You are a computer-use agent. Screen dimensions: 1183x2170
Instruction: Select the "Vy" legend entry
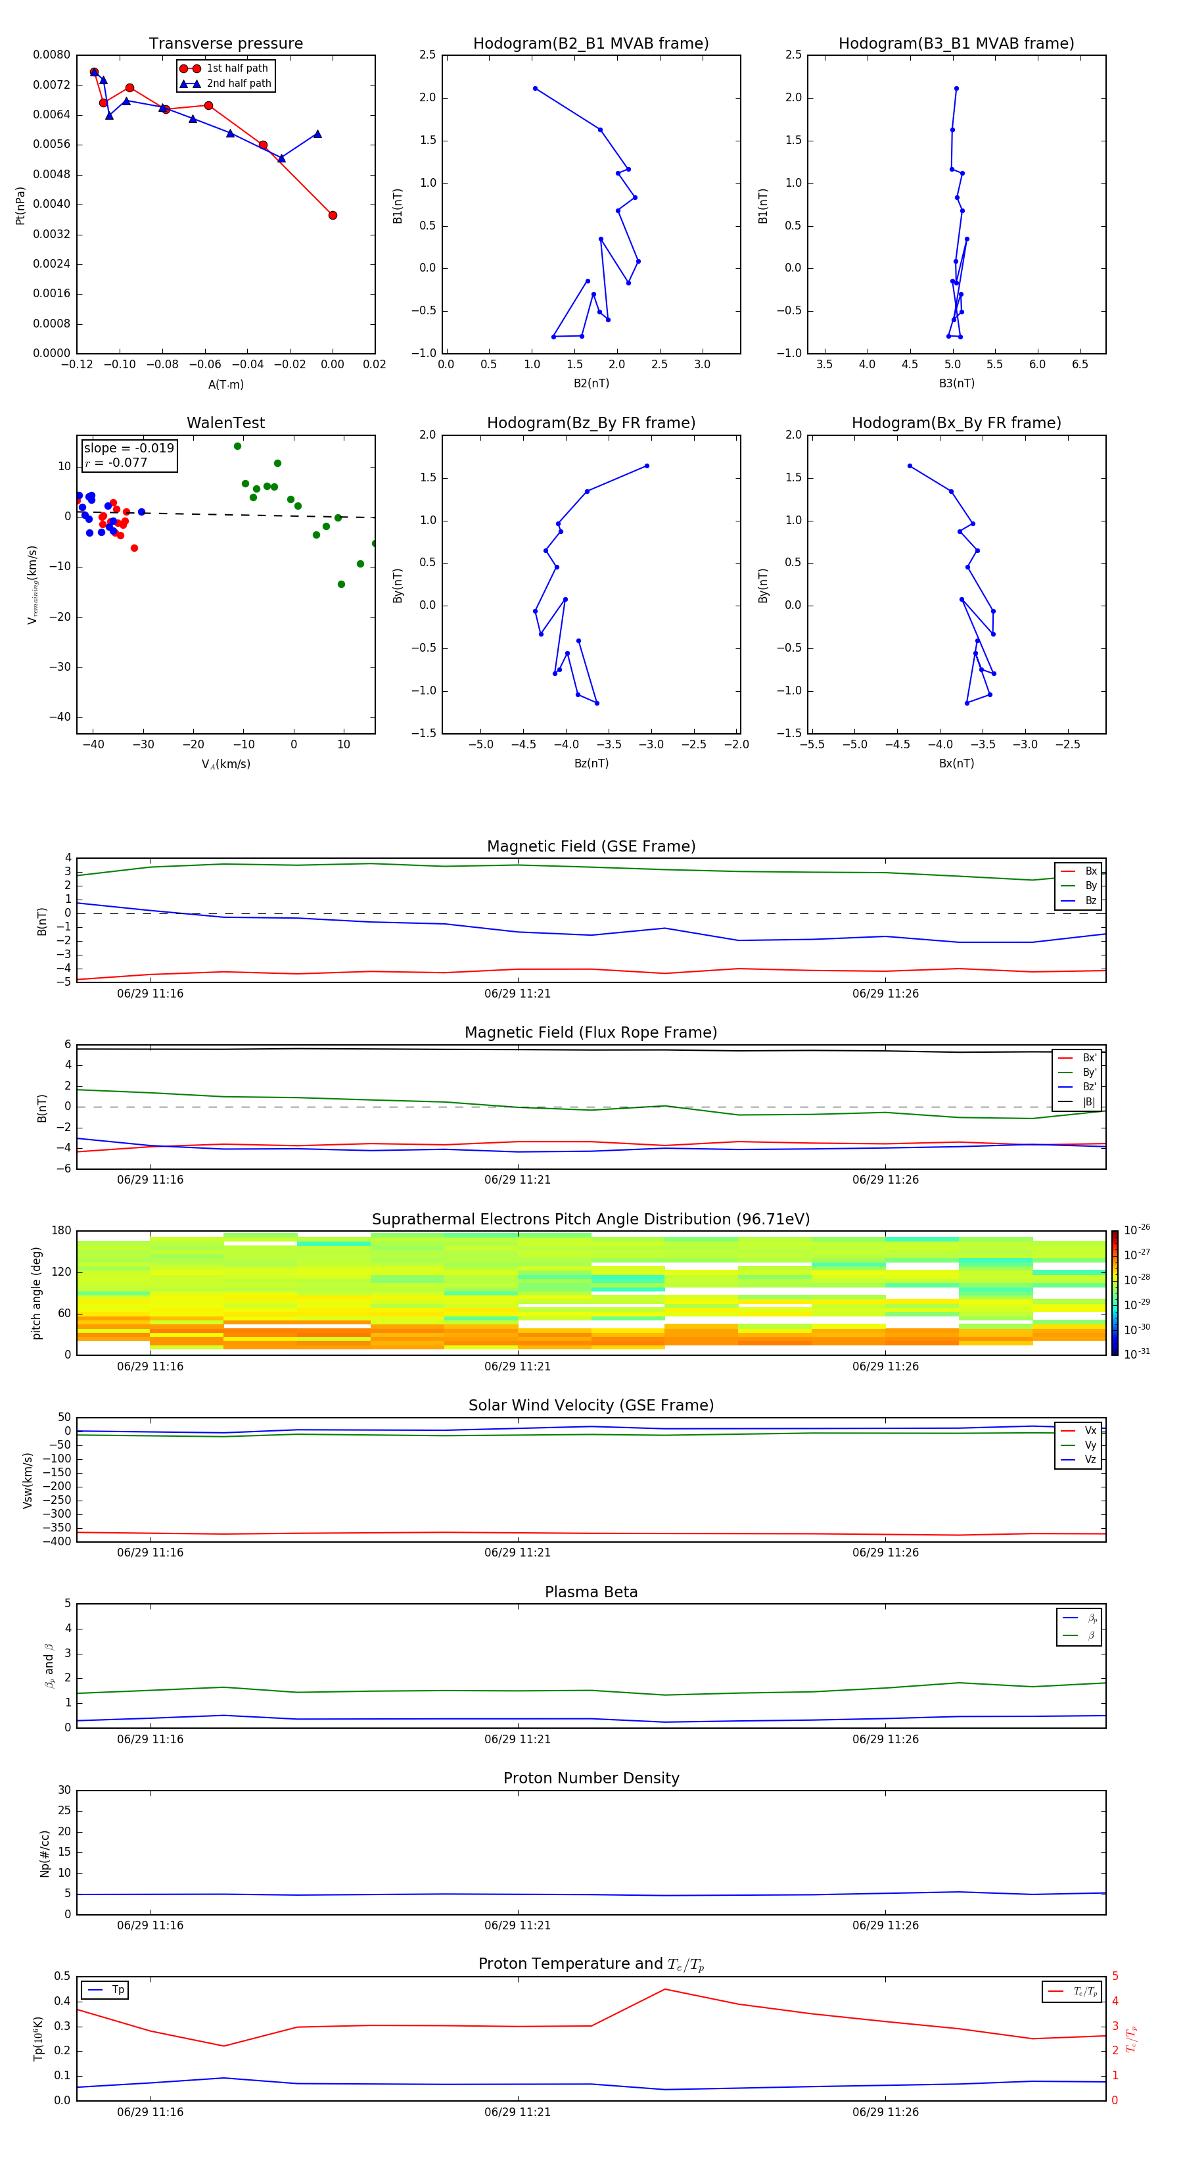(1079, 1445)
